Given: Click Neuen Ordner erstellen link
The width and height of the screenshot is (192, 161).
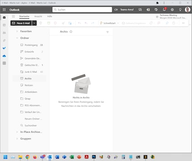Looking at the screenshot, I should [33, 119].
